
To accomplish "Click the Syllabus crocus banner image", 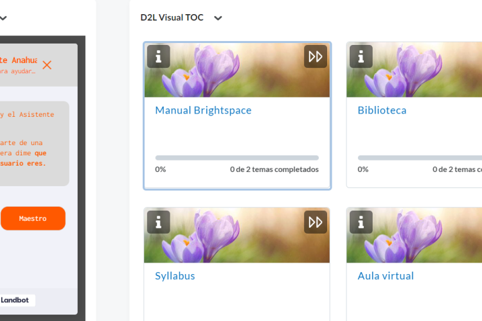I will (x=238, y=238).
